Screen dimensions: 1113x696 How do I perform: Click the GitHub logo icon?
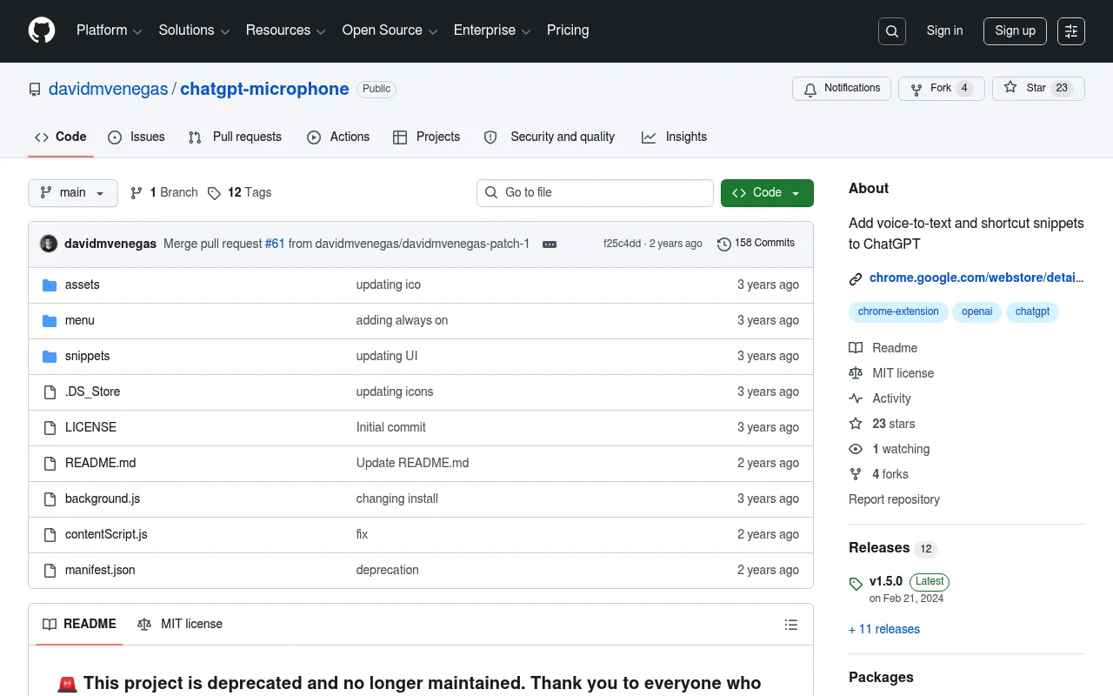42,30
